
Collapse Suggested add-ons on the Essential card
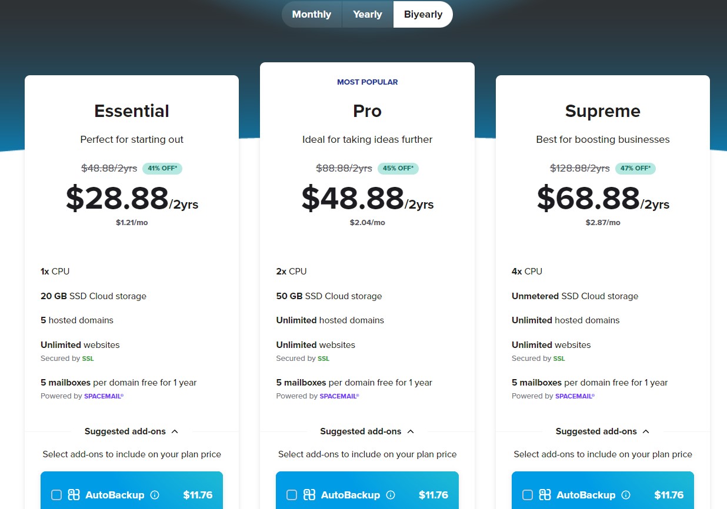click(131, 431)
